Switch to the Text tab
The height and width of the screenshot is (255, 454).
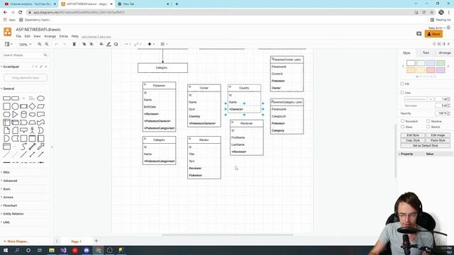click(x=426, y=53)
